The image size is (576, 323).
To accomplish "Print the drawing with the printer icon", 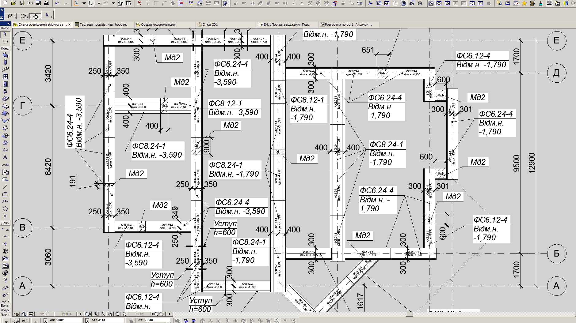I will click(x=47, y=3).
